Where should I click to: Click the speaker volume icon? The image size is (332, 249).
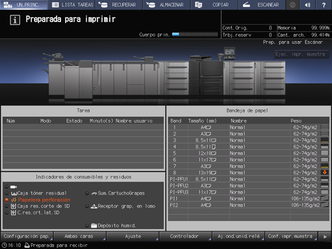click(x=308, y=4)
